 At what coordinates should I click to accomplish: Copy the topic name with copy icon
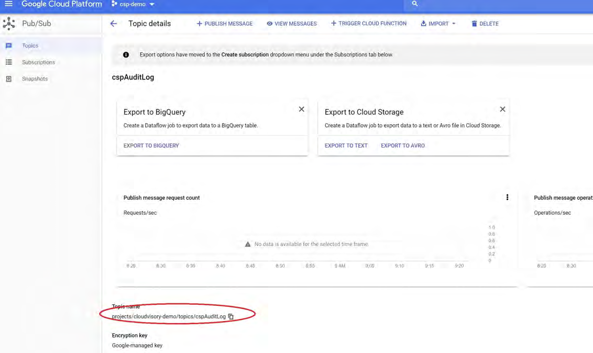click(x=230, y=317)
